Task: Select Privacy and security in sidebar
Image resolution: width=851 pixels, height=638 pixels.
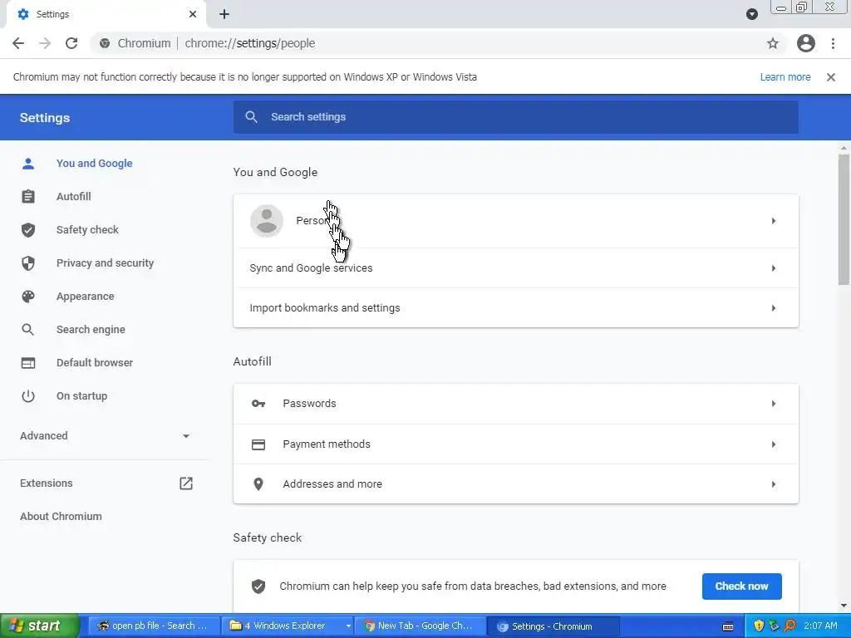Action: [x=106, y=263]
